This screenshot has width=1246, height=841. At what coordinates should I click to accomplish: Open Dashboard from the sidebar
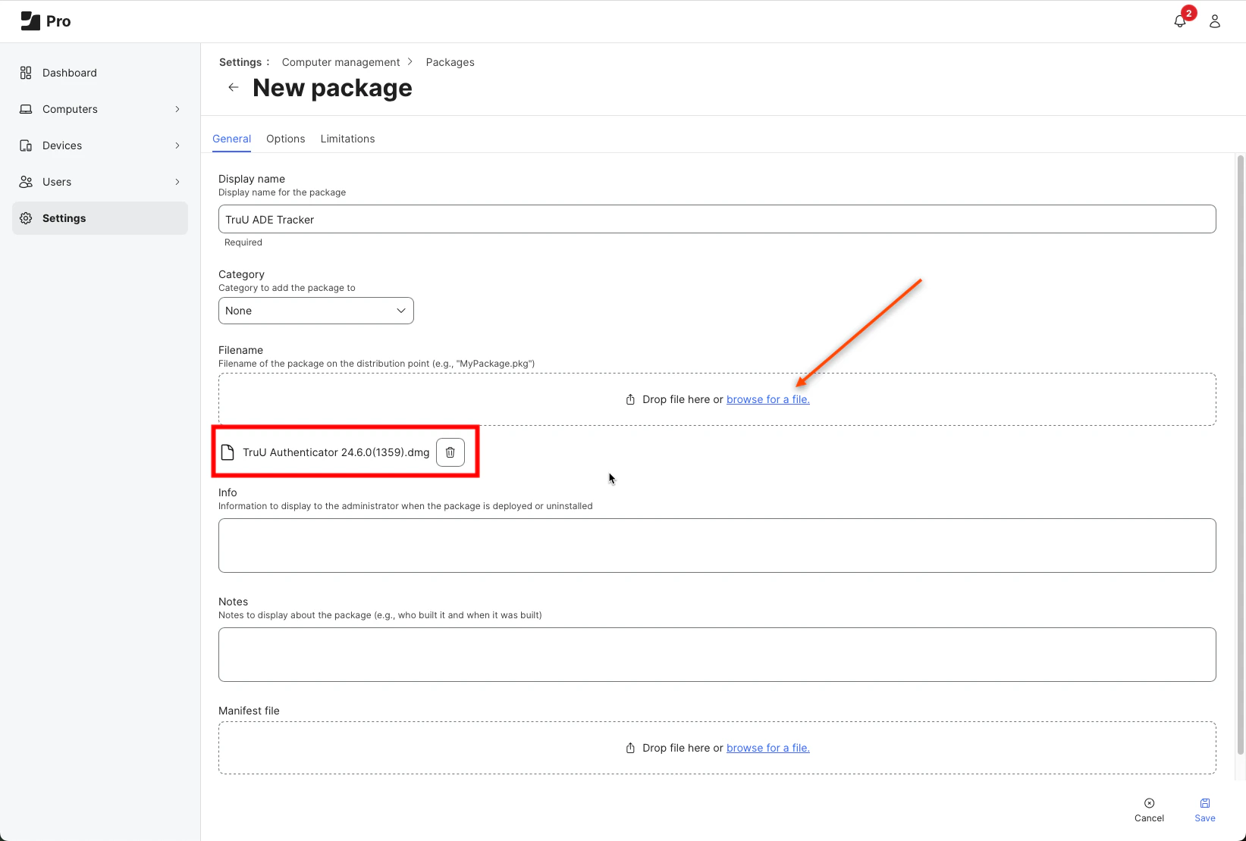click(70, 73)
